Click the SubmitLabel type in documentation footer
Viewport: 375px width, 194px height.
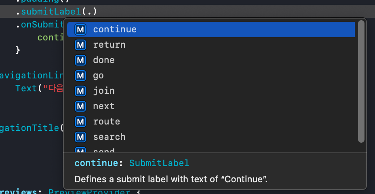coord(159,163)
